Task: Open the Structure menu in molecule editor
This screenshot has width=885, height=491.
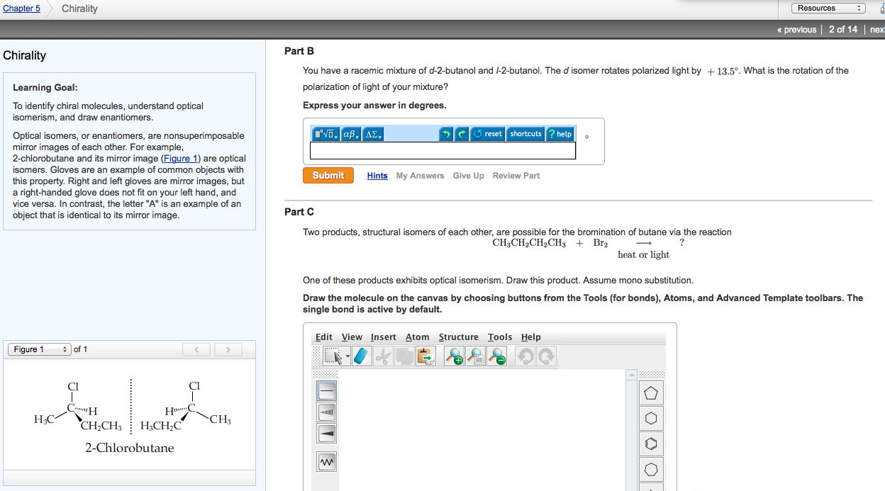Action: tap(458, 337)
